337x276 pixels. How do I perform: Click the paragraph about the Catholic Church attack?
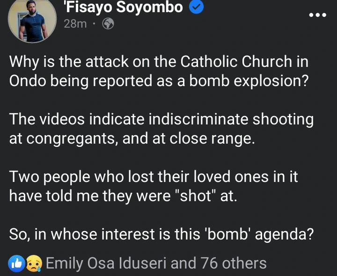(x=159, y=71)
